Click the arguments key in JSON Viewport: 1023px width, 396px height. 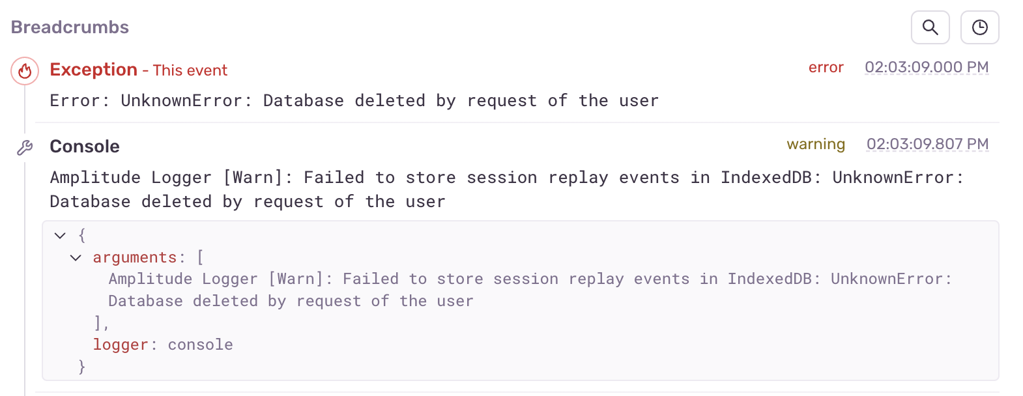[x=134, y=258]
